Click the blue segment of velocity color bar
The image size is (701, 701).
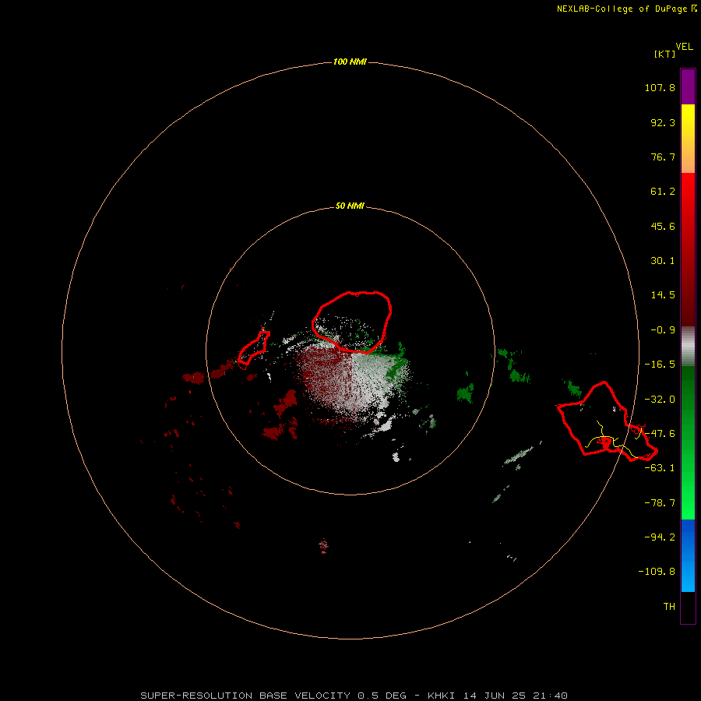tap(688, 555)
